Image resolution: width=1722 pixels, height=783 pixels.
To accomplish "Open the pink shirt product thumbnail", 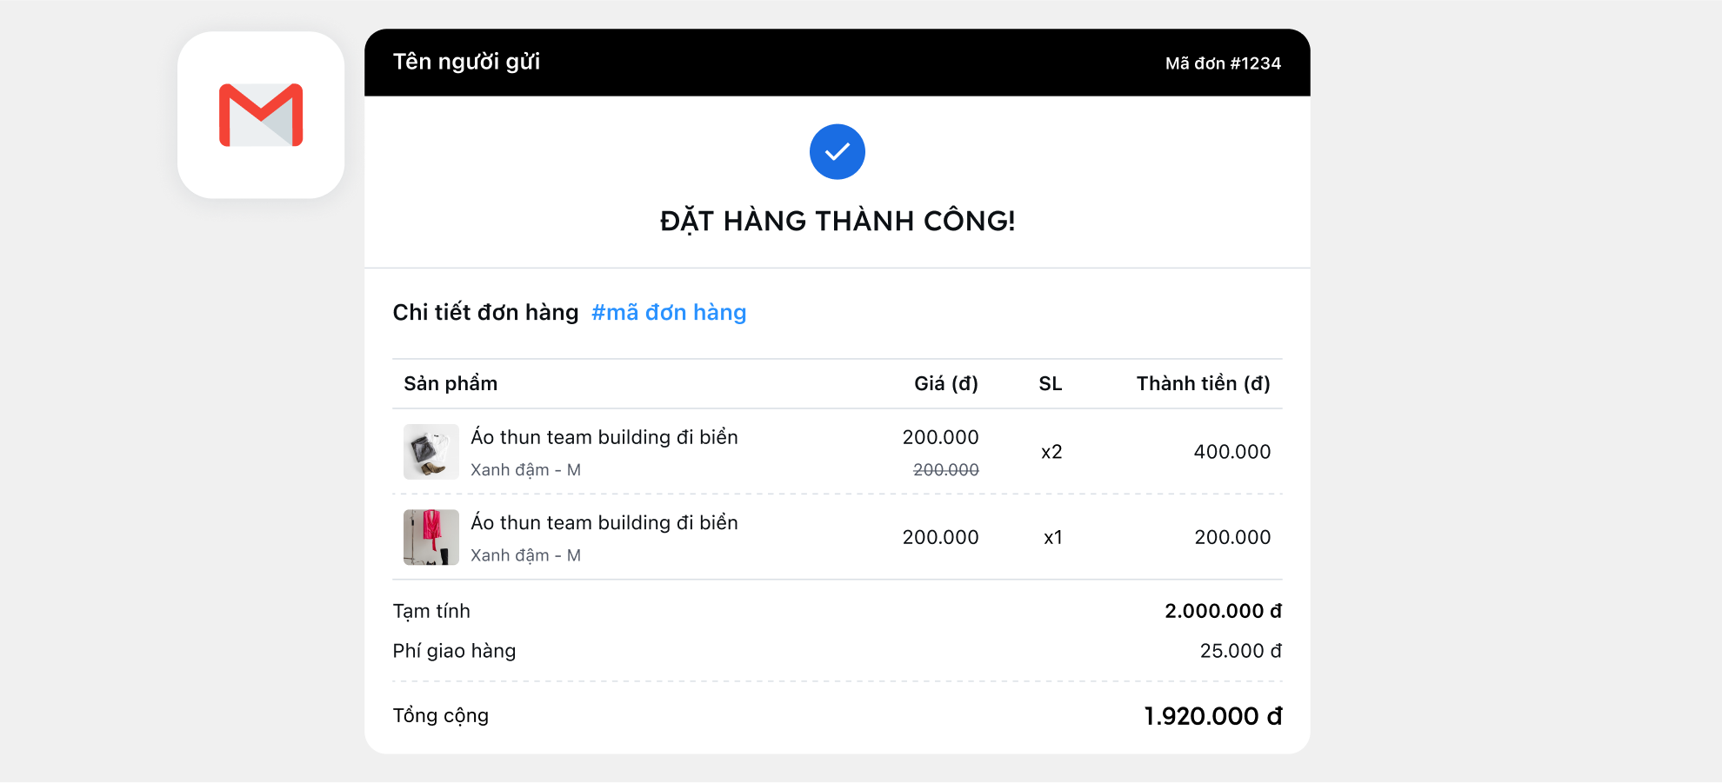I will [430, 537].
